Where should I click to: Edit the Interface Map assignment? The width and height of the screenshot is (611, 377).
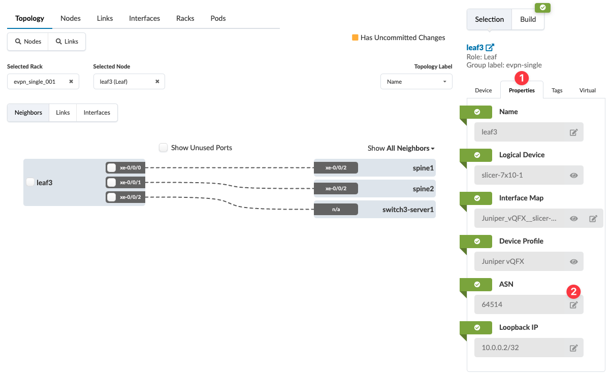click(593, 219)
